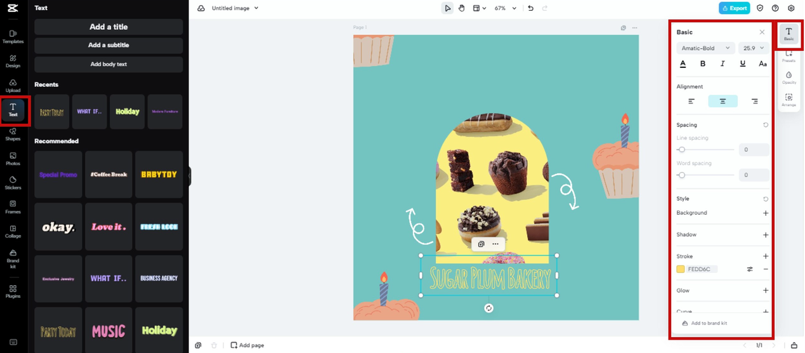Align text to the left
Image resolution: width=805 pixels, height=353 pixels.
(691, 101)
